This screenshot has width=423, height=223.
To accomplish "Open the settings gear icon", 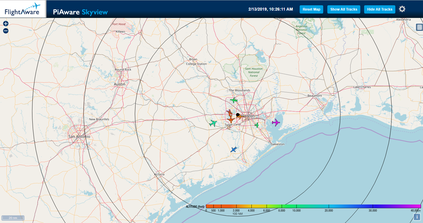I will [x=402, y=9].
